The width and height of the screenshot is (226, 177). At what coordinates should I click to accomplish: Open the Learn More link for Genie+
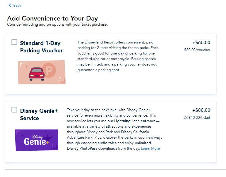pos(150,149)
